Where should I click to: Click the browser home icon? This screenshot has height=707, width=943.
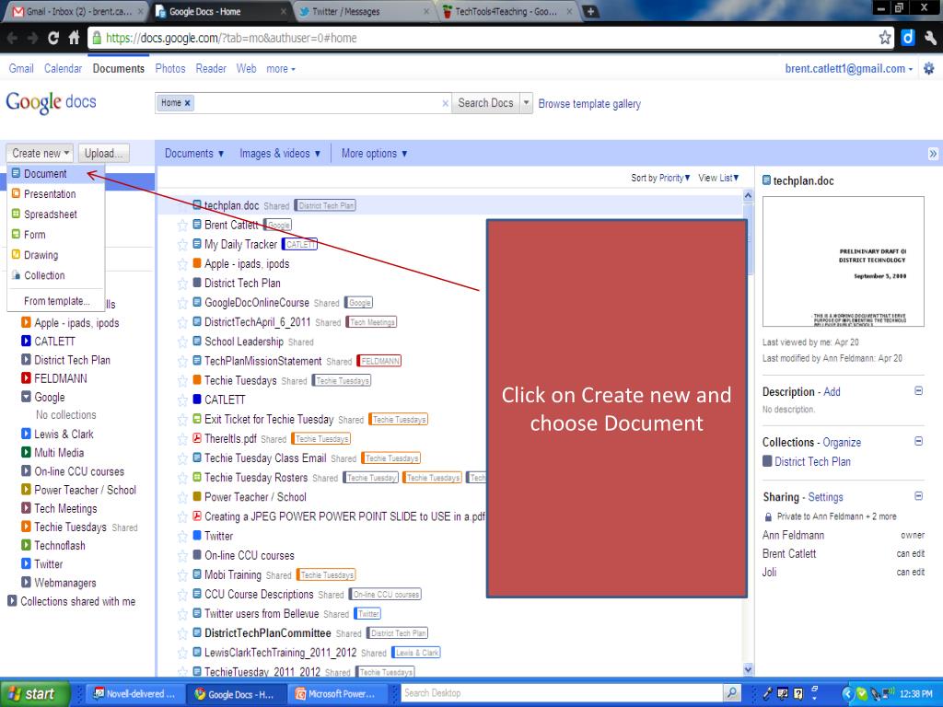point(74,38)
